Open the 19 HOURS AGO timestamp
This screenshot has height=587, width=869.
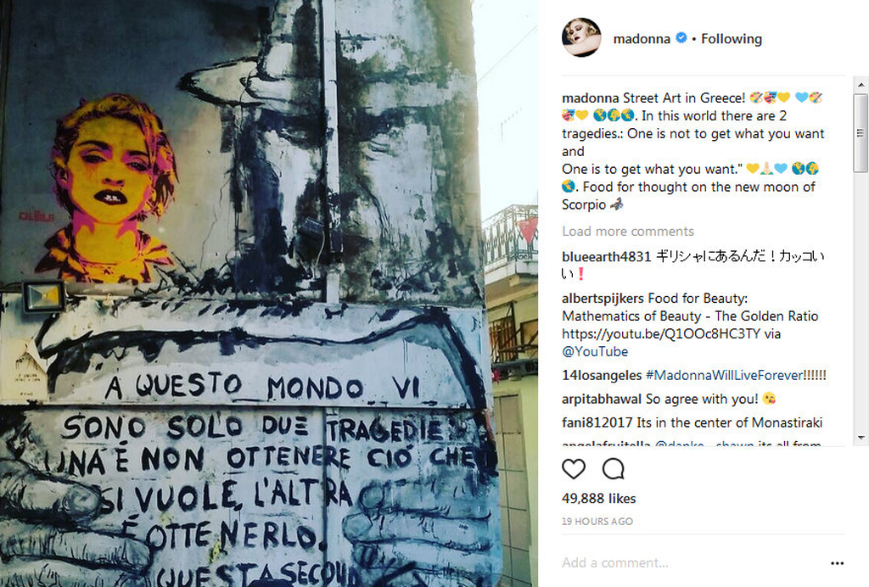tap(597, 521)
